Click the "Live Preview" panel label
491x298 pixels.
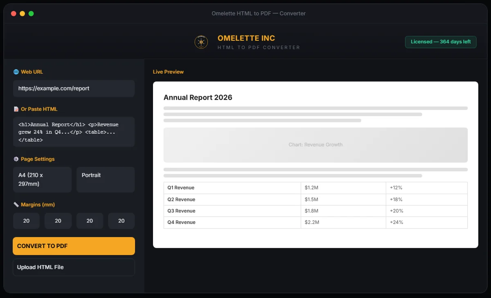tap(168, 72)
